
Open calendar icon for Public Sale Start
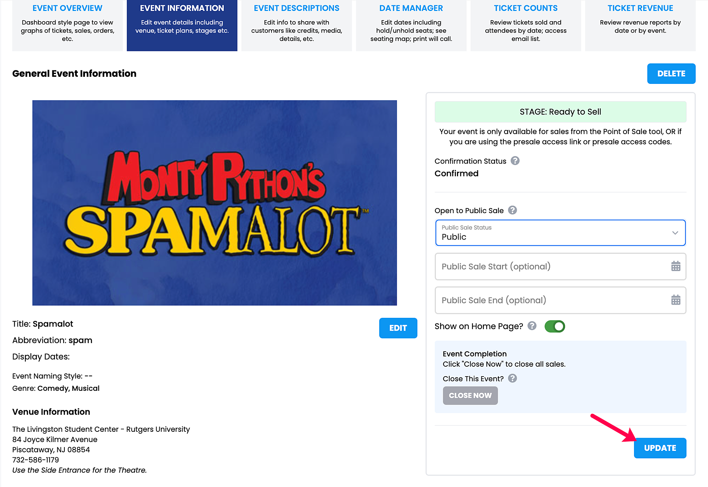tap(675, 266)
